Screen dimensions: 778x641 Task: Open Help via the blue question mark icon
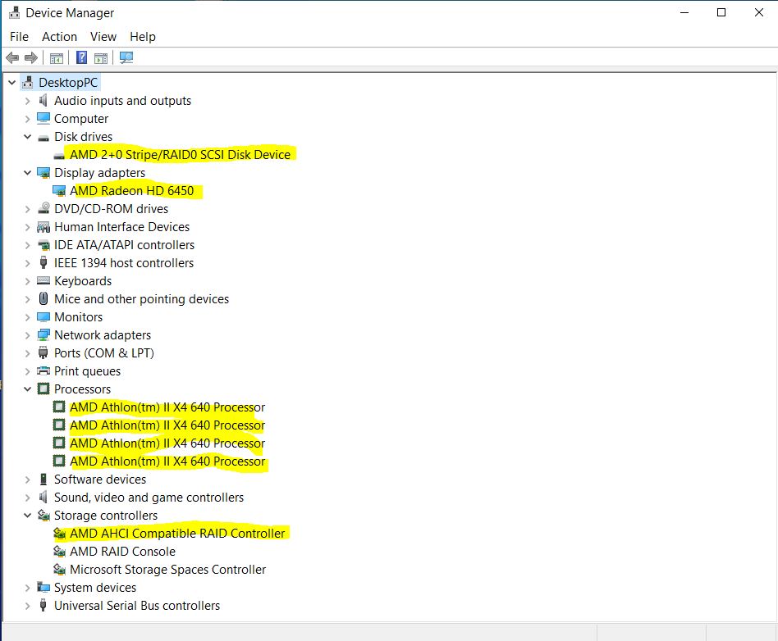tap(81, 57)
